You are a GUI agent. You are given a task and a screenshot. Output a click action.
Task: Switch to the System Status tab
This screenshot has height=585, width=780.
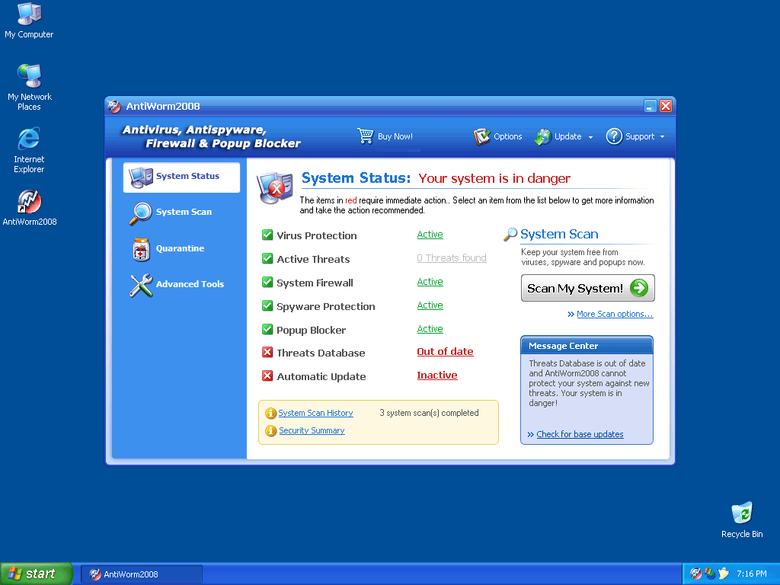click(181, 177)
